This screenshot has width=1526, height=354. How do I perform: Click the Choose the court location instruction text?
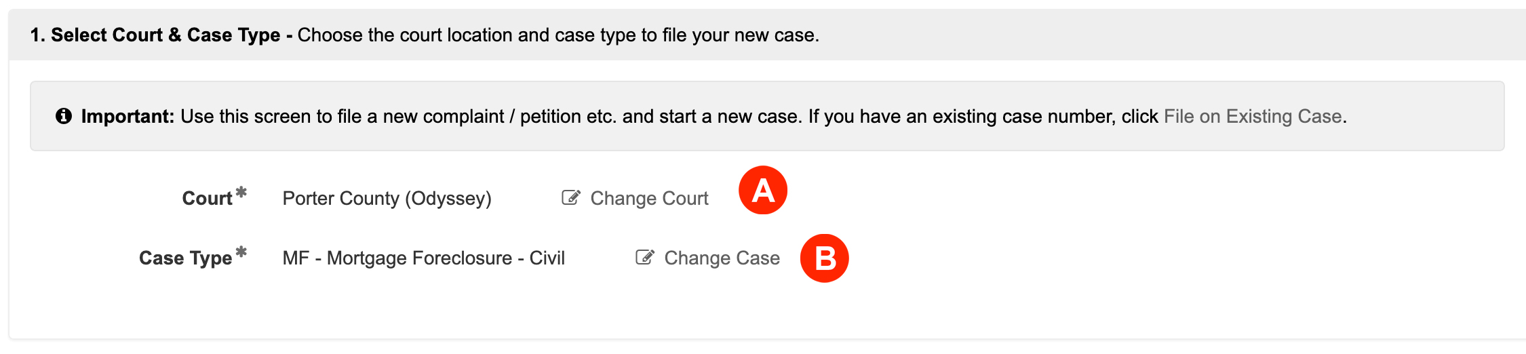[x=558, y=35]
